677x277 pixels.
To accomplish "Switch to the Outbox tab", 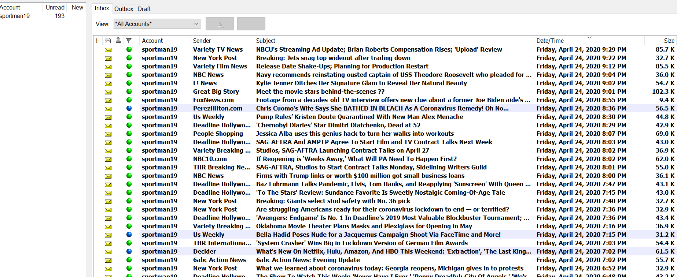I will pos(124,9).
